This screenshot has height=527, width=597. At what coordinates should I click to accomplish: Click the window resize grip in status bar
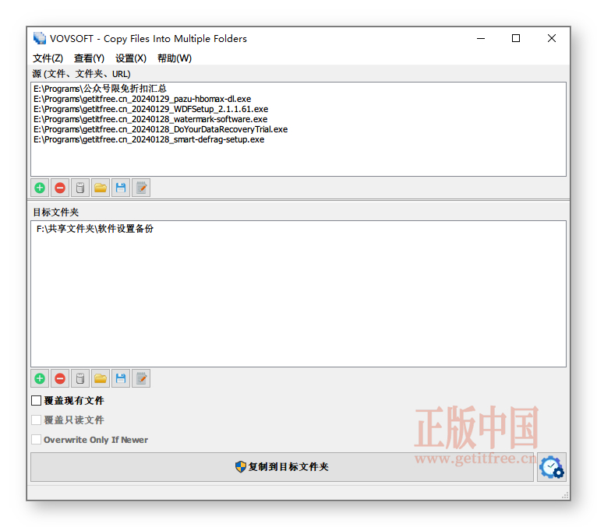point(565,495)
